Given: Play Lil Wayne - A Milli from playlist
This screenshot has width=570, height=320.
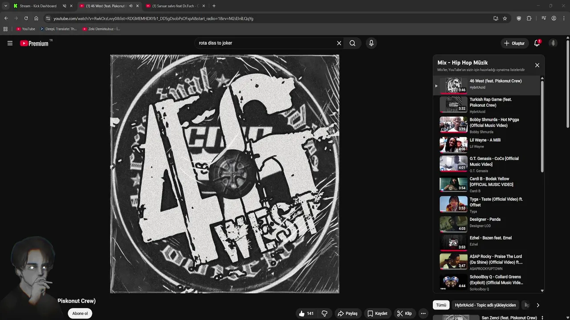Looking at the screenshot, I should 487,144.
